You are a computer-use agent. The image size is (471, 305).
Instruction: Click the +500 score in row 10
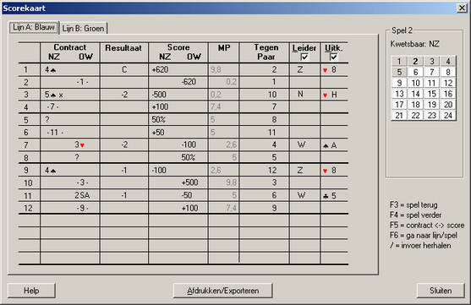[189, 182]
